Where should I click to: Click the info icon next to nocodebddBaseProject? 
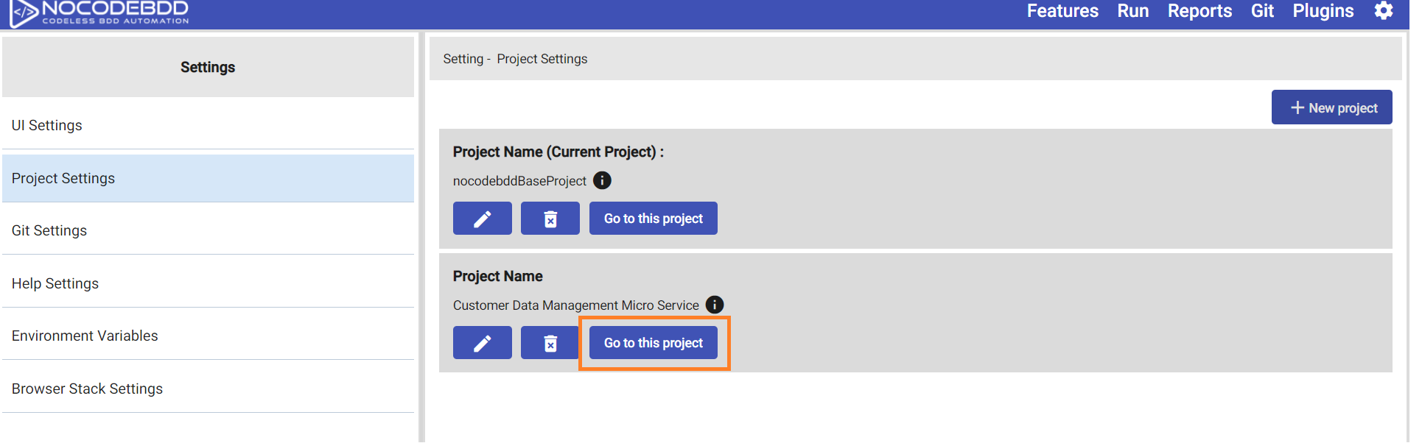click(x=602, y=180)
